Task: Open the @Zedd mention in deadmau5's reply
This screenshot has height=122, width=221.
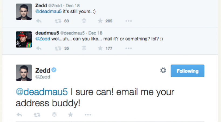Action: (x=41, y=39)
